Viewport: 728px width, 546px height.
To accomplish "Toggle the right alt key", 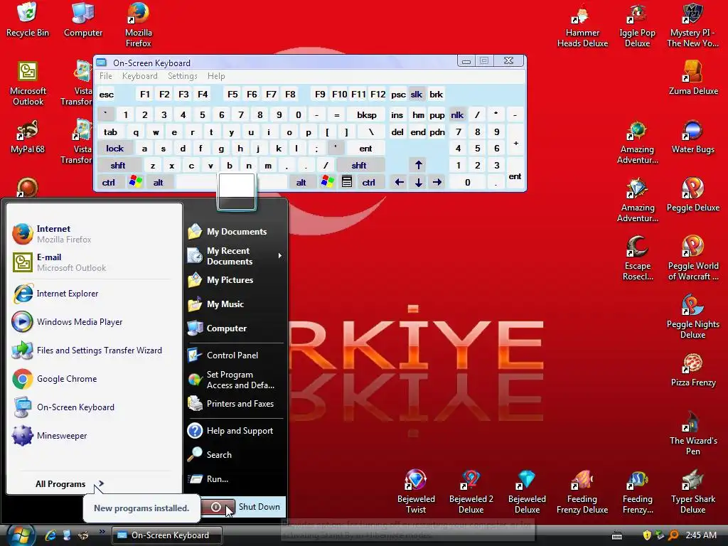I will point(301,183).
